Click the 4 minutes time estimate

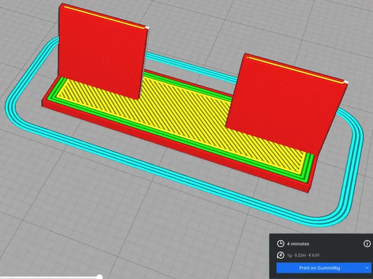298,244
